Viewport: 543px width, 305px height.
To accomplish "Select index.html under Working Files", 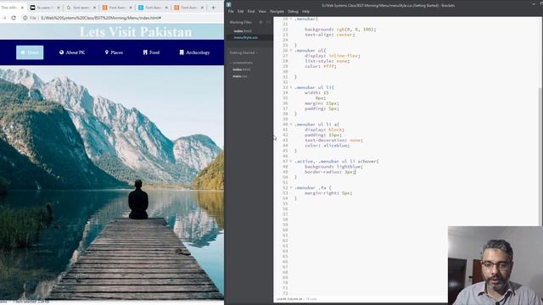I will coord(243,31).
